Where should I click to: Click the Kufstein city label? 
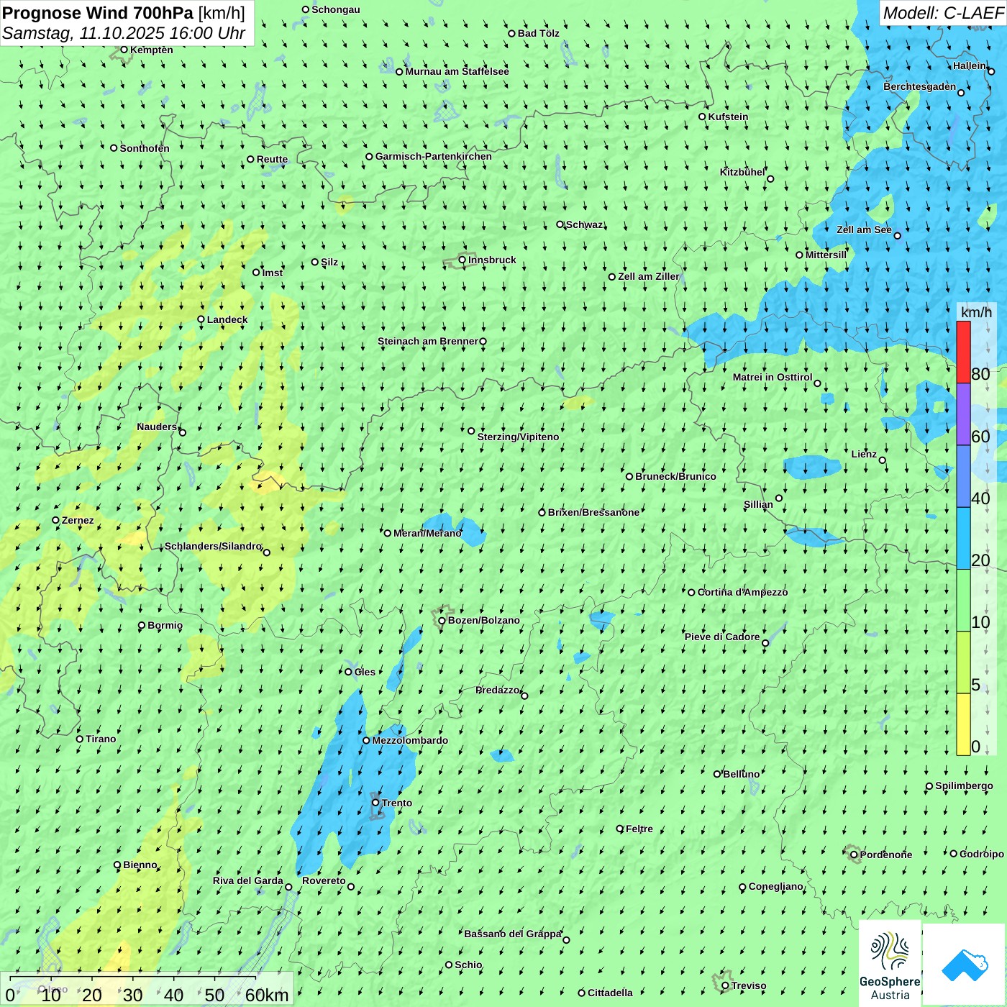(728, 117)
